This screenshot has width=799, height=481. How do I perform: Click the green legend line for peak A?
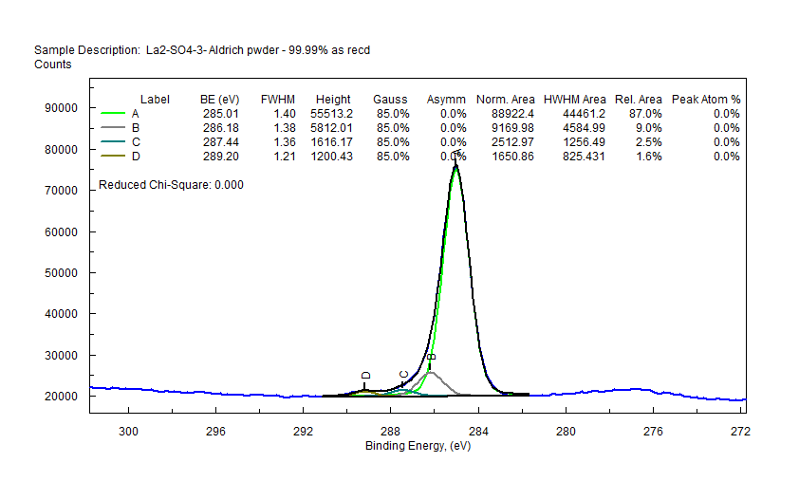pyautogui.click(x=114, y=114)
